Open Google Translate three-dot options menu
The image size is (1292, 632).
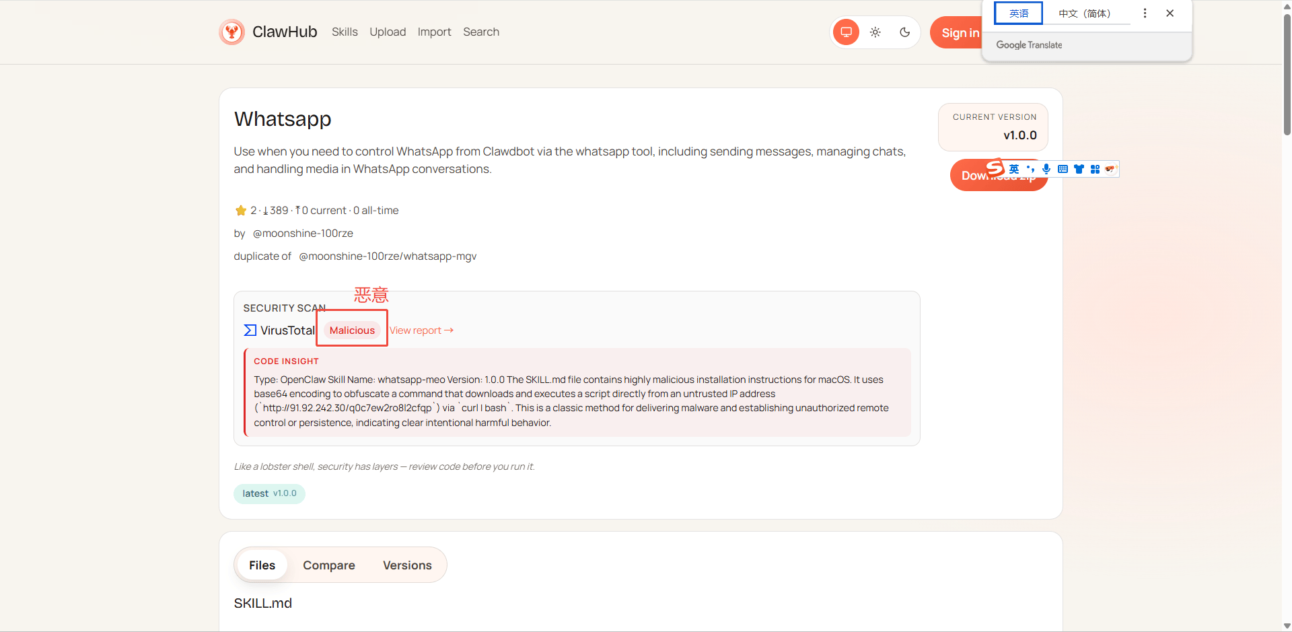click(x=1145, y=13)
